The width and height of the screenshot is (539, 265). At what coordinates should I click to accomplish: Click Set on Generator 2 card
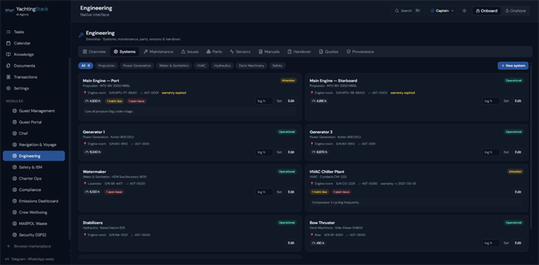tap(506, 152)
